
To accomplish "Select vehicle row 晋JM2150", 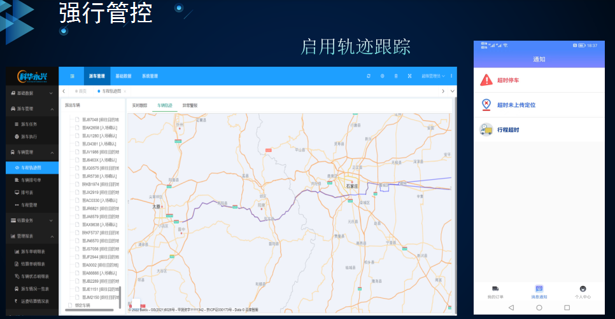I will [101, 297].
